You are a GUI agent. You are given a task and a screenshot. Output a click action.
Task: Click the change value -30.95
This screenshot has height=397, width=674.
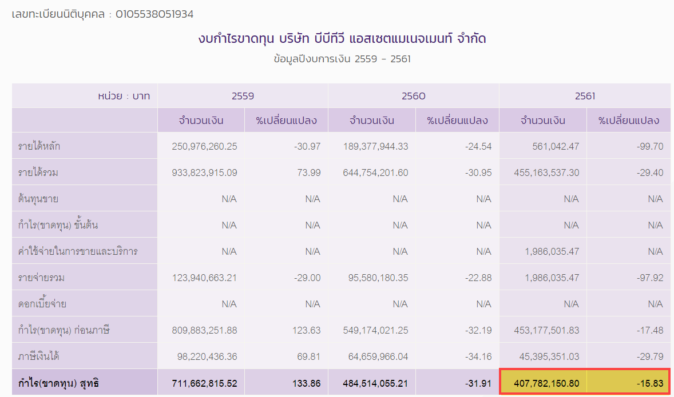coord(478,173)
